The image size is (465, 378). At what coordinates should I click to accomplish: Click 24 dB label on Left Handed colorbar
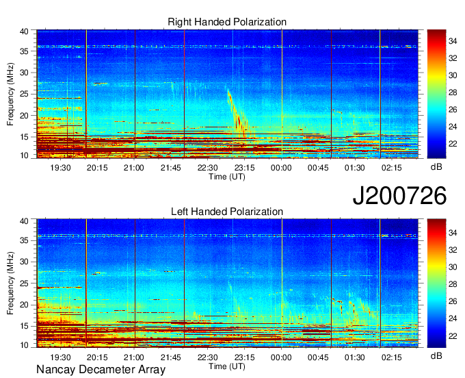coord(453,318)
